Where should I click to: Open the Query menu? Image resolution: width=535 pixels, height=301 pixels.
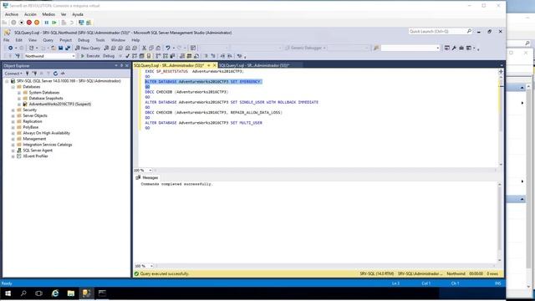(x=48, y=40)
